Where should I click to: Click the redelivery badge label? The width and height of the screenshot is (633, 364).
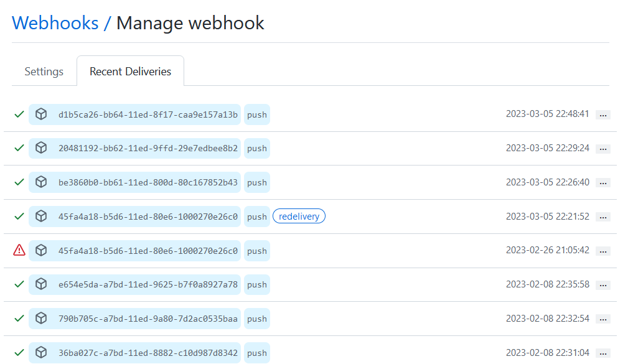tap(299, 217)
